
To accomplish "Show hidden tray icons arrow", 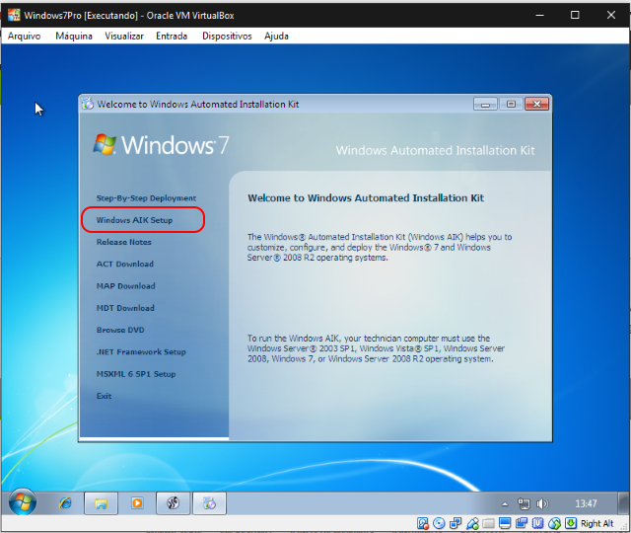I will (x=505, y=503).
